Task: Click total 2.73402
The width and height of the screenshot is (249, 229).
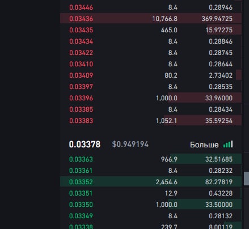Action: point(221,75)
